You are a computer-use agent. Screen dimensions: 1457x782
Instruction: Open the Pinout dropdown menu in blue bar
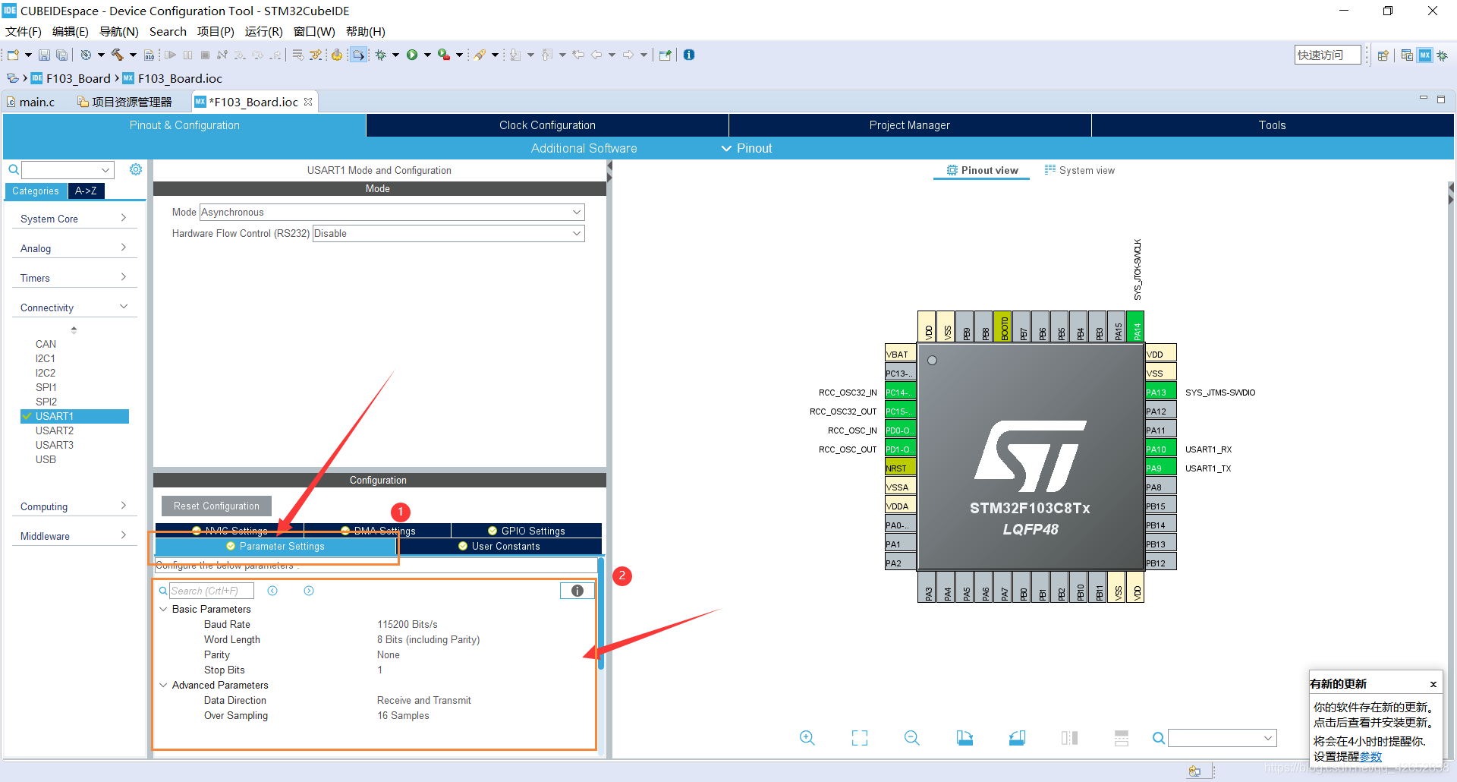coord(747,148)
